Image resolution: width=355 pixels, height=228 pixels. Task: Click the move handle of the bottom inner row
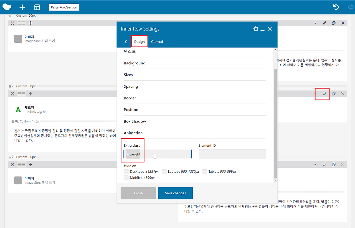(x=12, y=164)
